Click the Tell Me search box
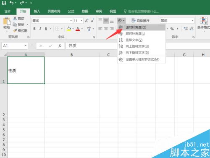This screenshot has width=210, height=158. [142, 11]
